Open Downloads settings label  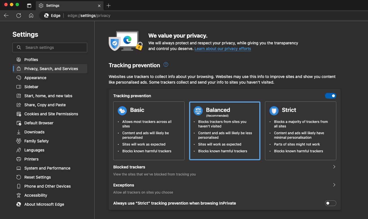pos(34,132)
